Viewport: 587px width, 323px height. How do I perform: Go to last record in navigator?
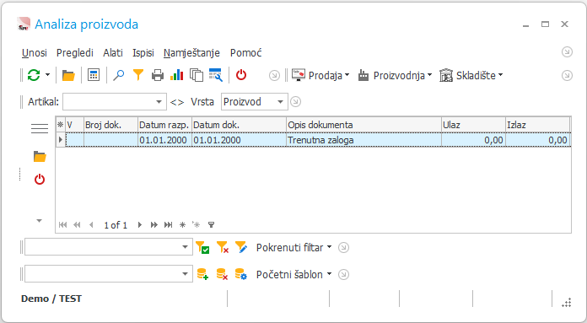[168, 224]
